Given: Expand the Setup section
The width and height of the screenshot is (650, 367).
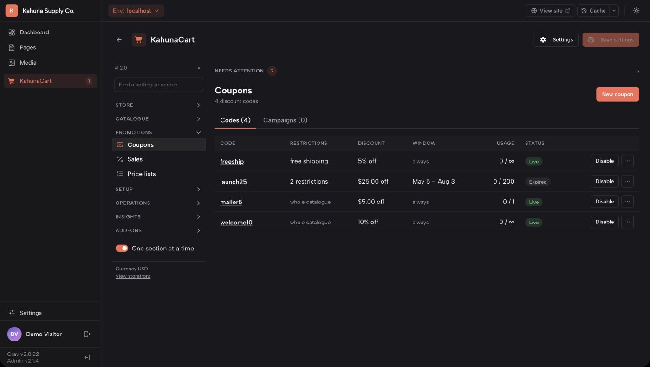Looking at the screenshot, I should (159, 189).
